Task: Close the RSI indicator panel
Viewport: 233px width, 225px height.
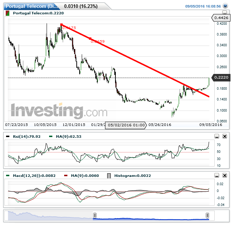Action: click(x=225, y=136)
